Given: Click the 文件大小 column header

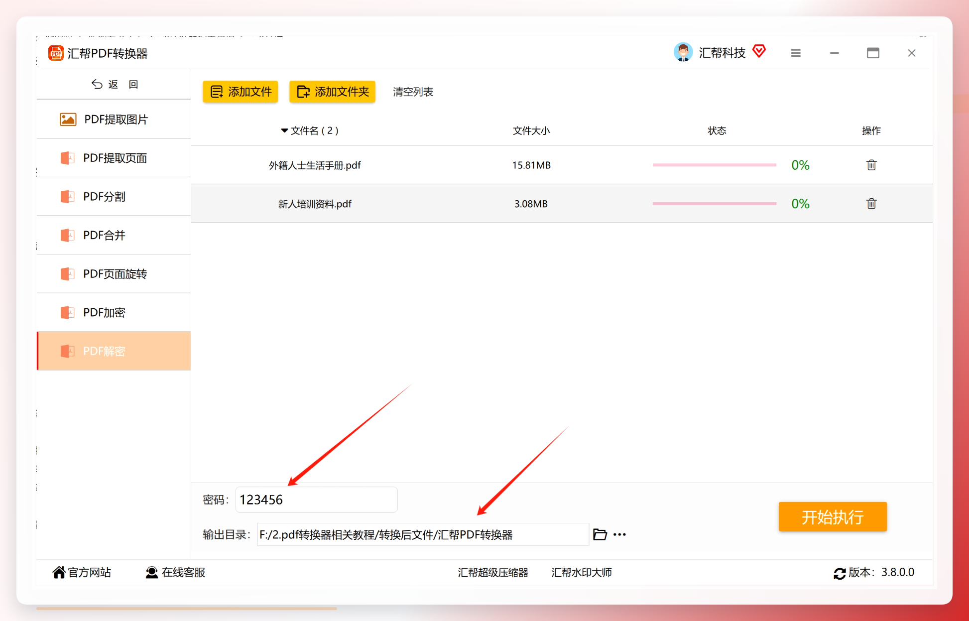Looking at the screenshot, I should pyautogui.click(x=531, y=131).
